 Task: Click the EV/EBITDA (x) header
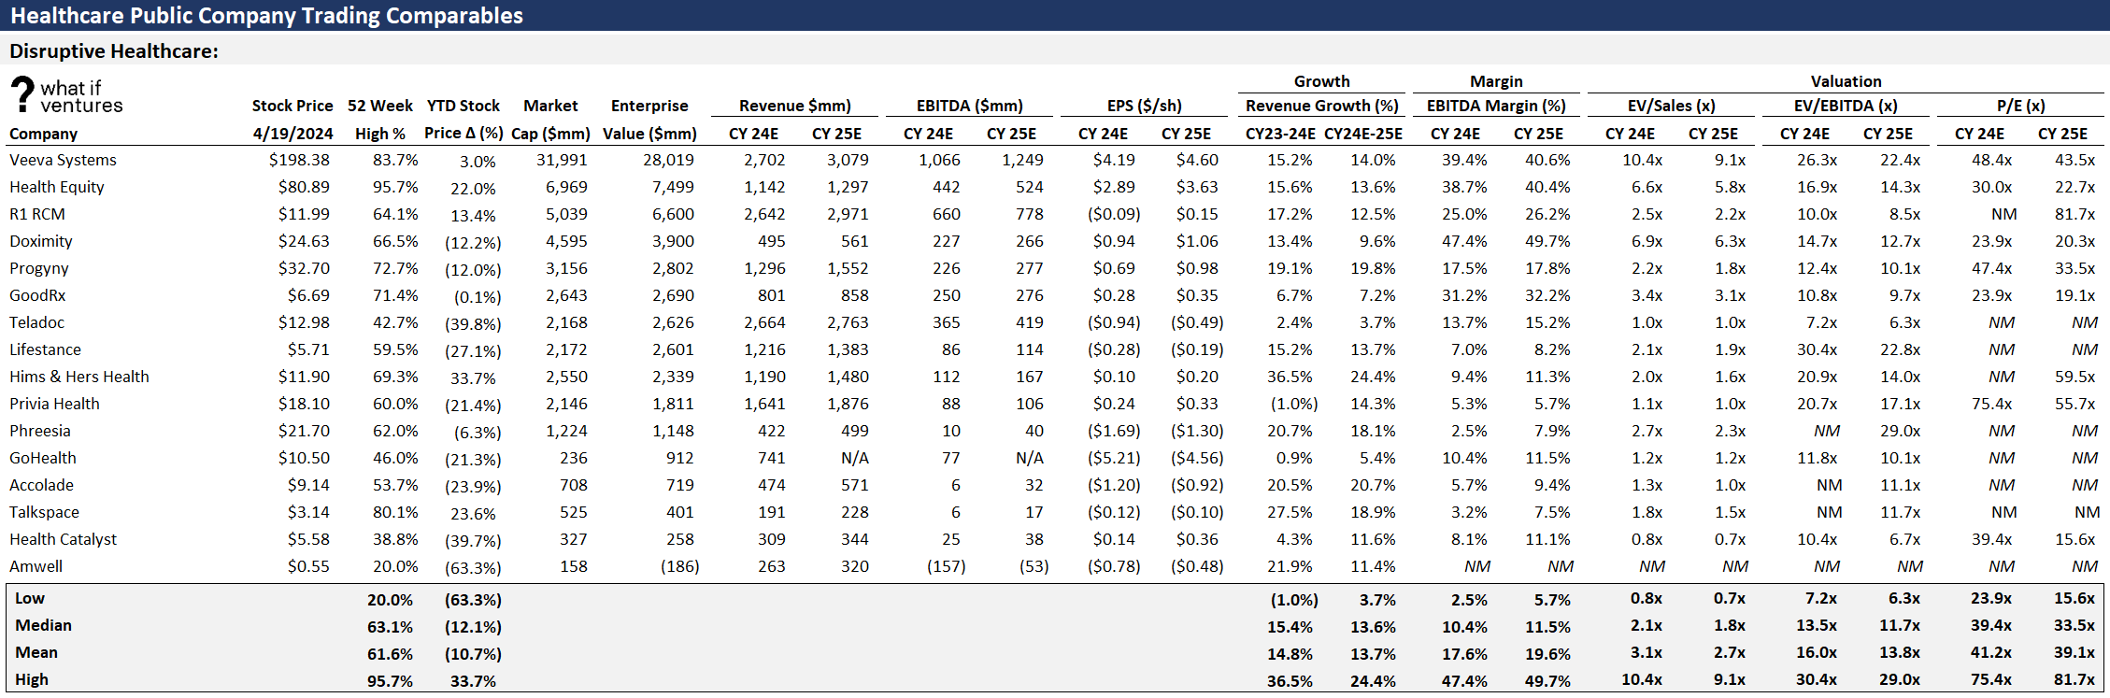click(x=1846, y=106)
